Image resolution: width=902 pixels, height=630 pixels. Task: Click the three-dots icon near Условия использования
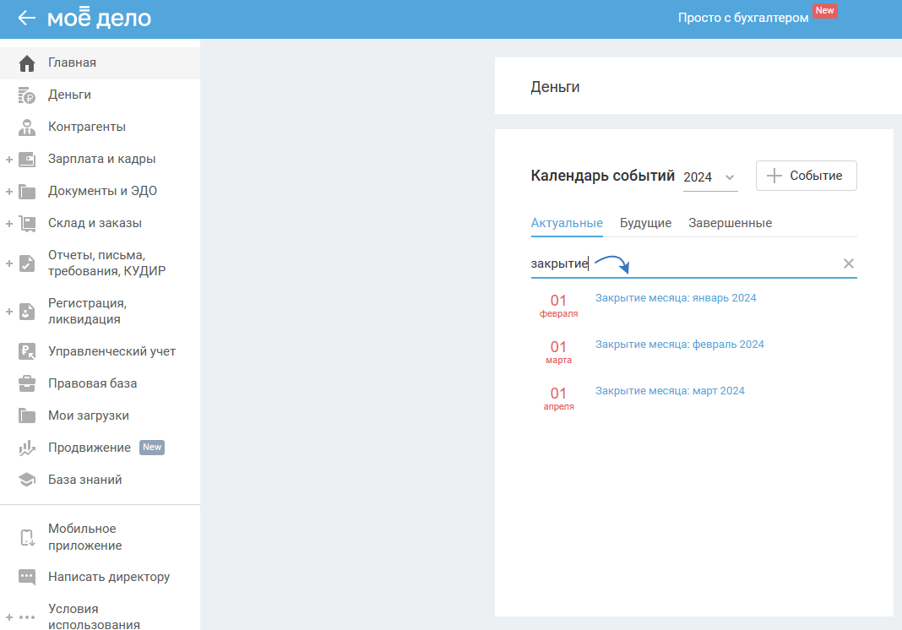tap(27, 617)
